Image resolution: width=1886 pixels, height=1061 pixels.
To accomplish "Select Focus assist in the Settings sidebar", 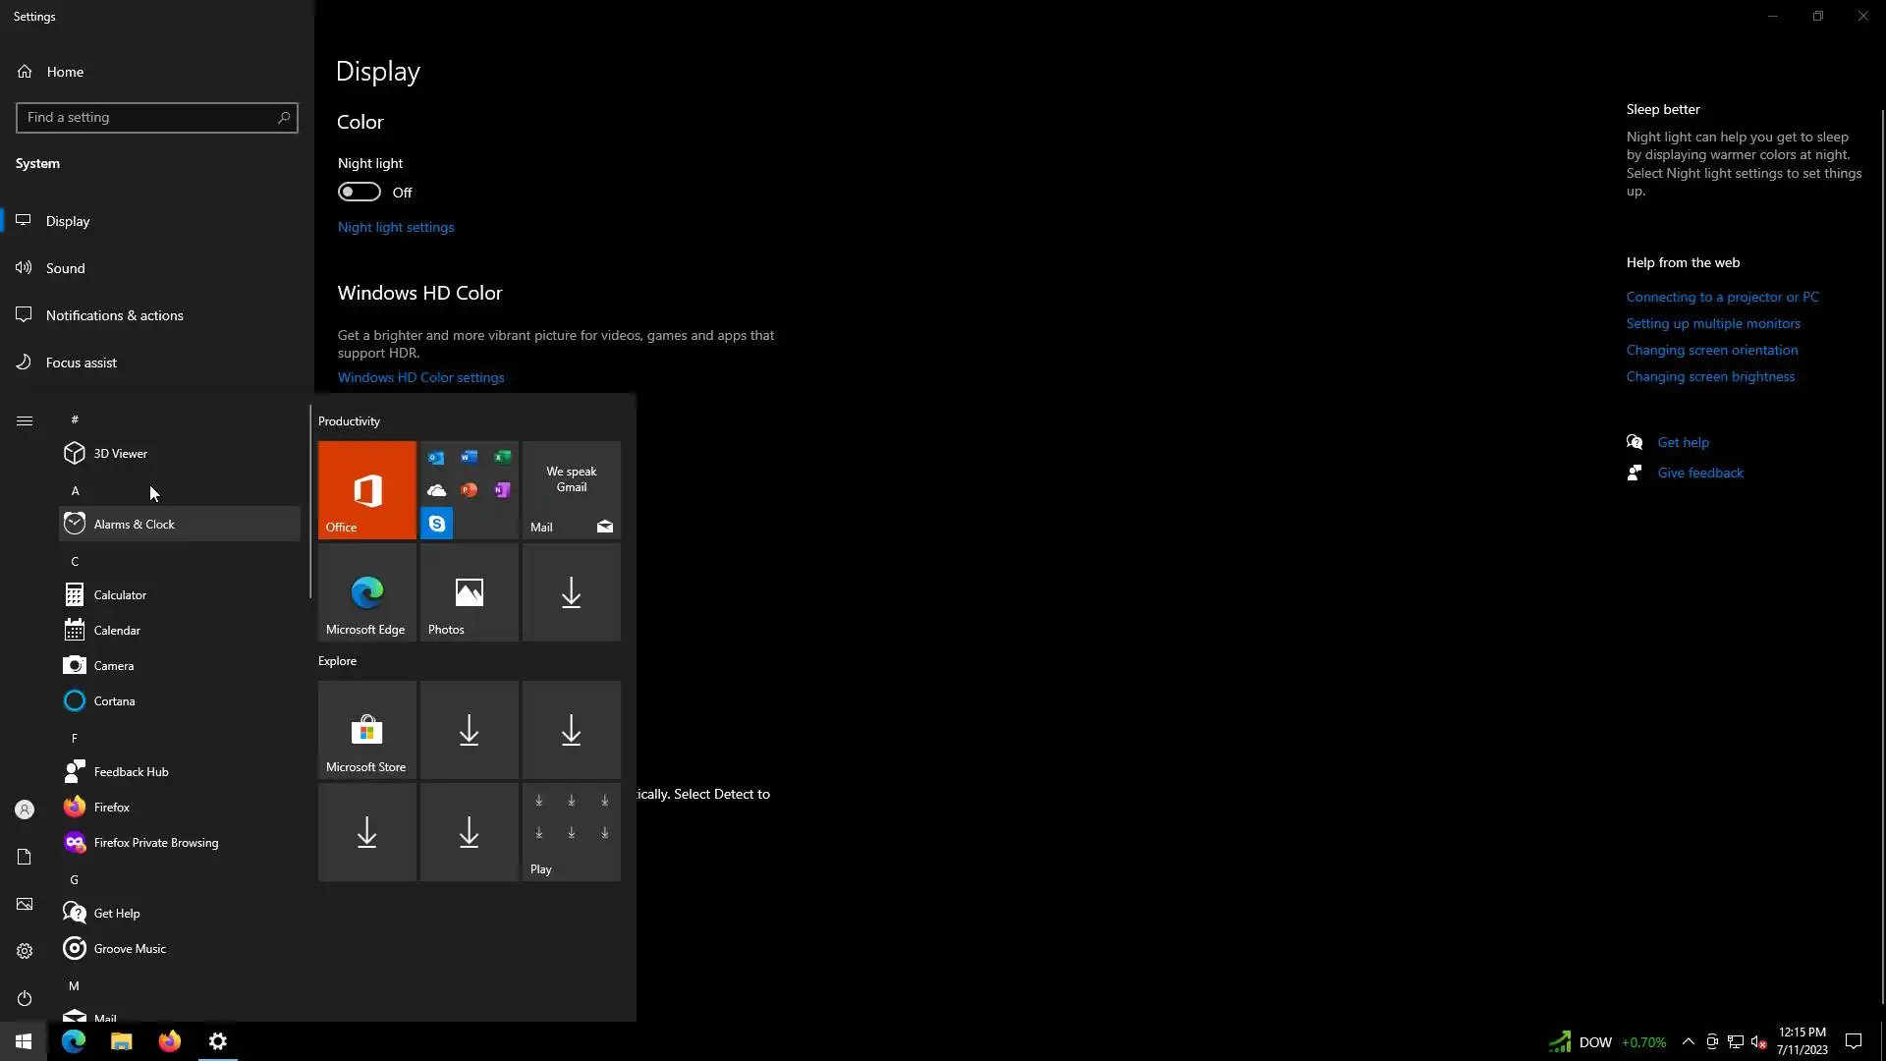I will 81,363.
